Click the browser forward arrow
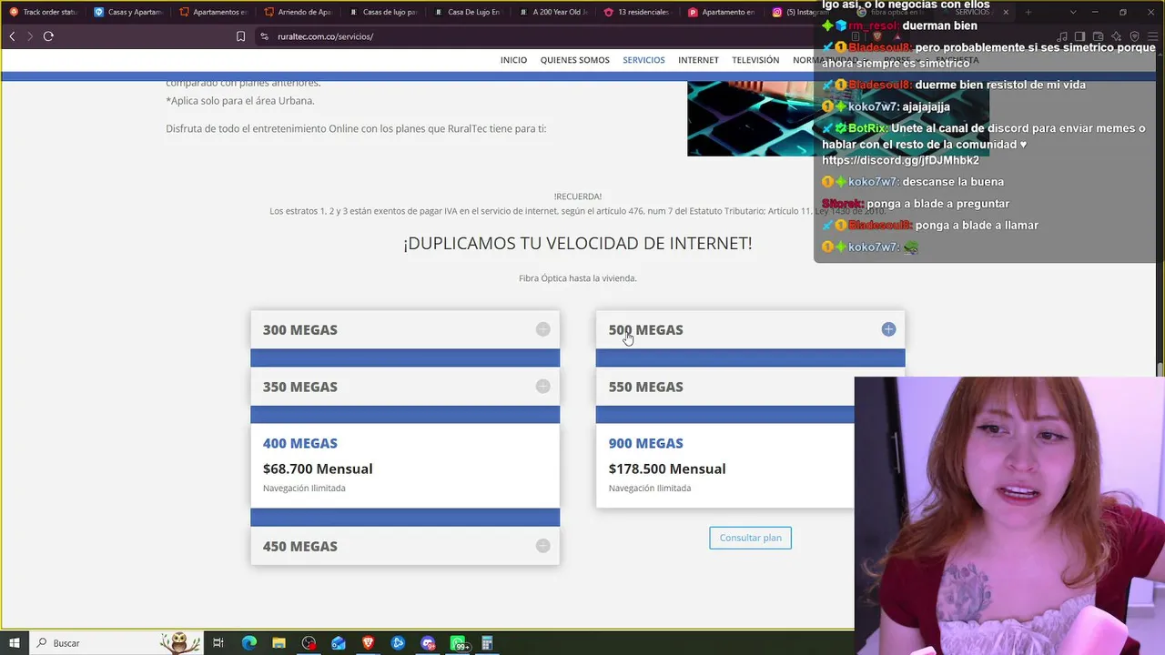 (29, 36)
